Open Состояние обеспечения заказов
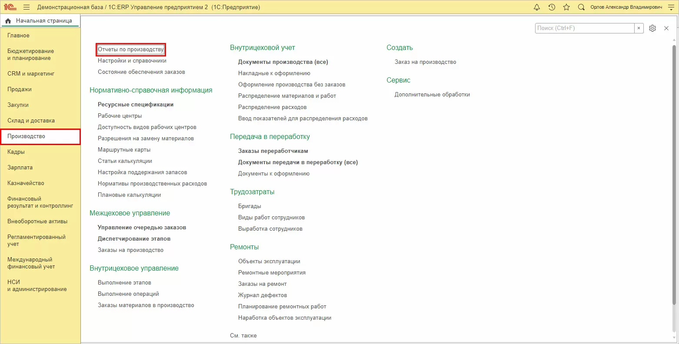The width and height of the screenshot is (679, 344). [x=141, y=72]
